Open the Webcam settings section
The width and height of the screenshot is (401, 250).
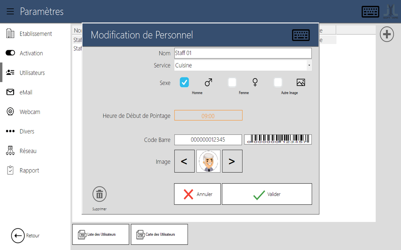pyautogui.click(x=35, y=112)
